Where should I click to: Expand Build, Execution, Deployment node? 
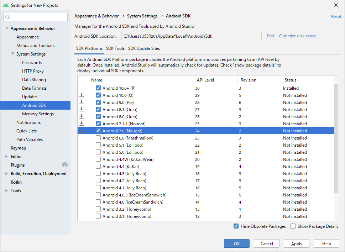point(7,173)
